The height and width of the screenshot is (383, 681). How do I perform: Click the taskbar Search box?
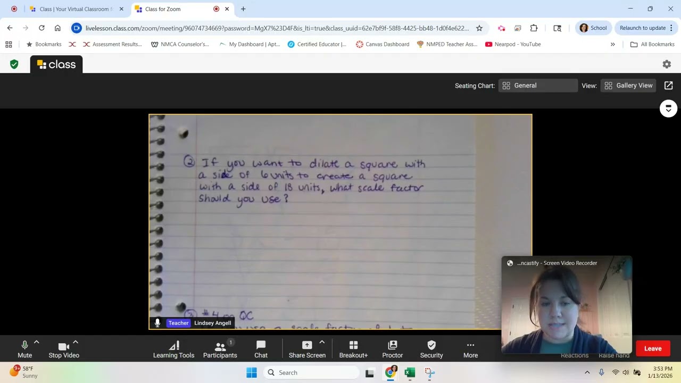tap(311, 372)
